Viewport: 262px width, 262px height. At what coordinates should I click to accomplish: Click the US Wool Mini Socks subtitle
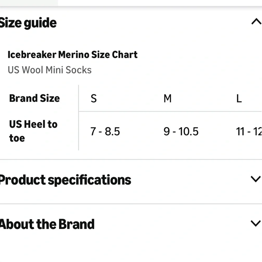50,70
